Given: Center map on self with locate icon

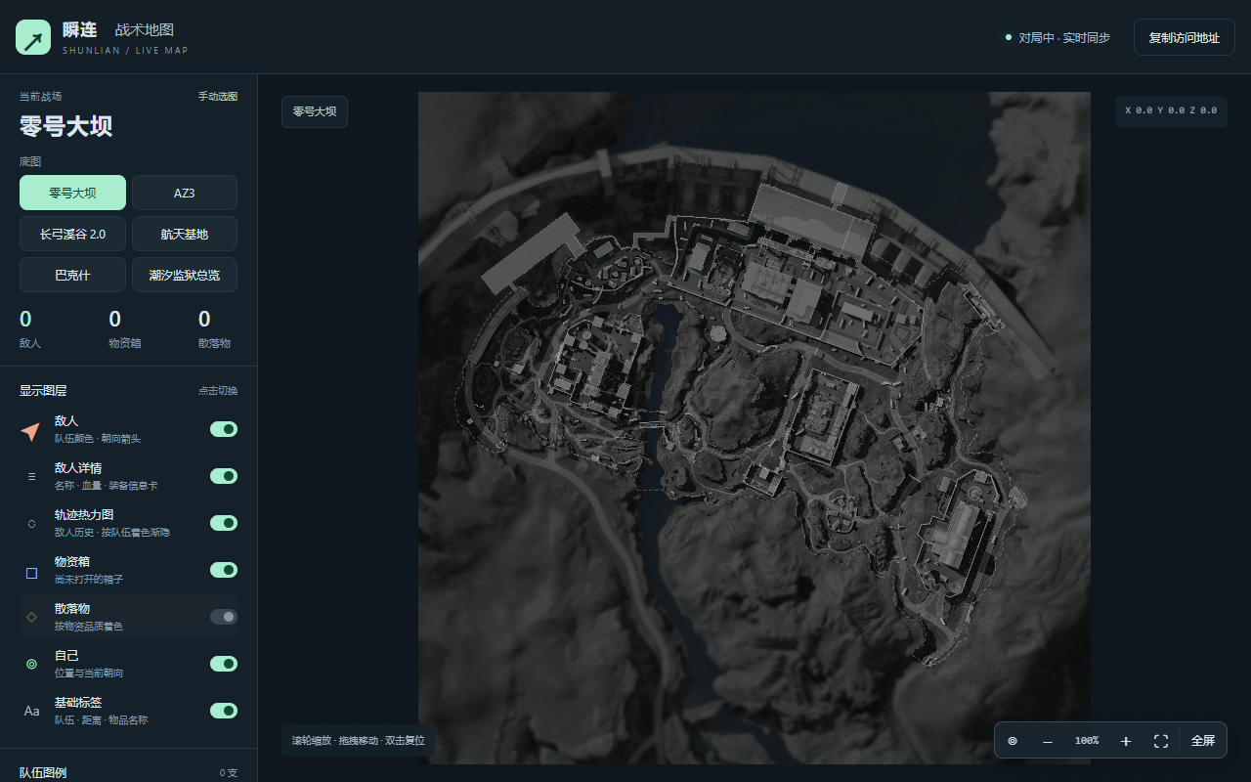Looking at the screenshot, I should 1013,741.
